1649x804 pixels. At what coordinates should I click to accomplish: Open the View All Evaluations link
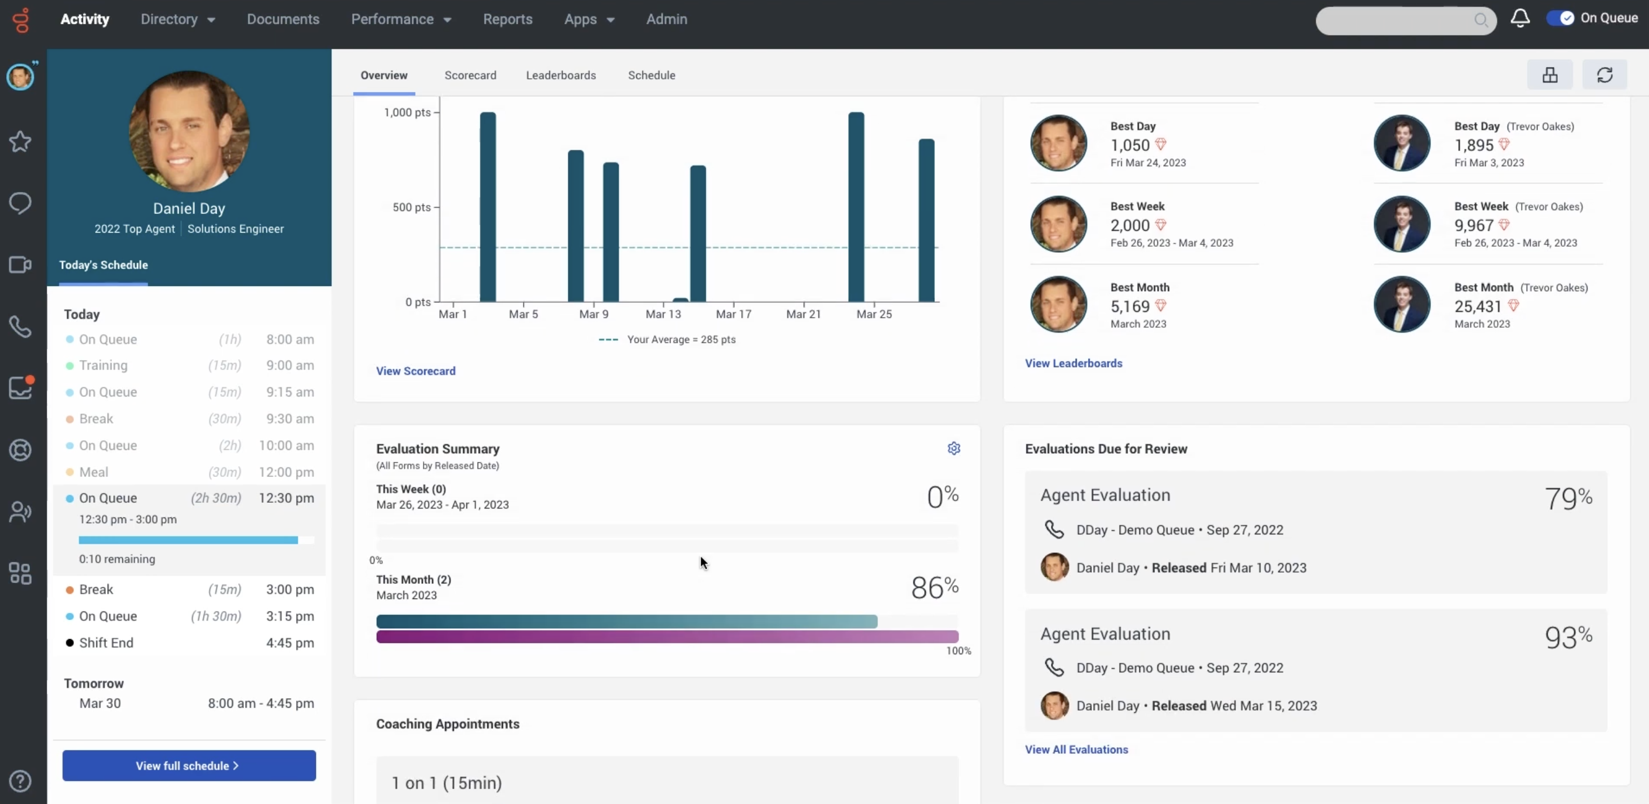[x=1076, y=749]
